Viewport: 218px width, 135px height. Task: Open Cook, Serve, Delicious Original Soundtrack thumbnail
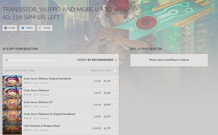(x=12, y=81)
